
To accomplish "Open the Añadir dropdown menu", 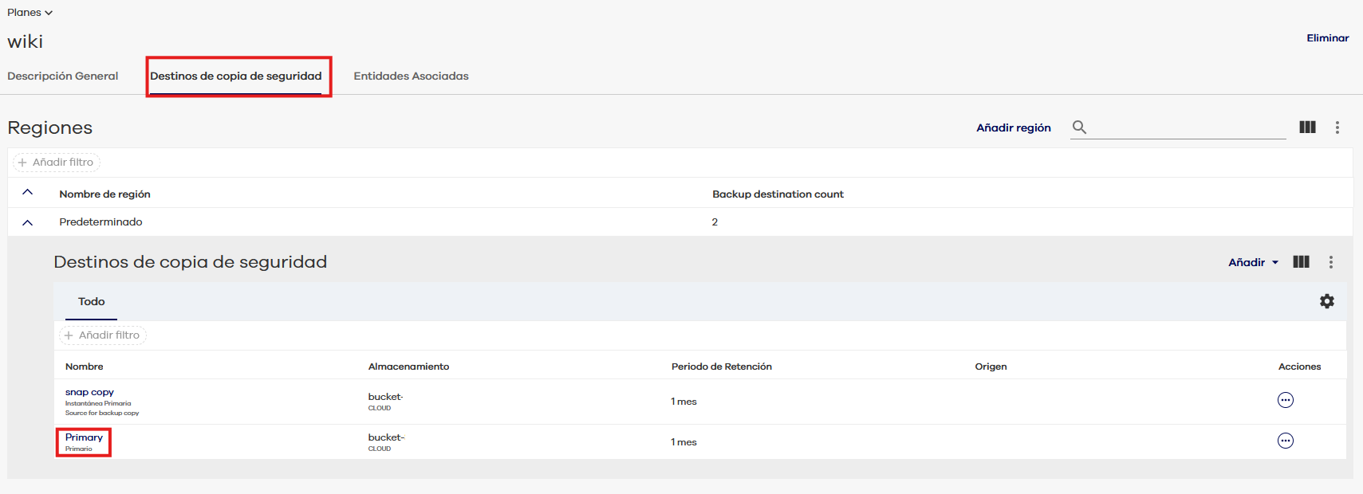I will click(1253, 262).
